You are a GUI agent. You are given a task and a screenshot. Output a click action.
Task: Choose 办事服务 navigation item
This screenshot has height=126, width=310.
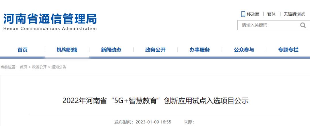click(200, 50)
